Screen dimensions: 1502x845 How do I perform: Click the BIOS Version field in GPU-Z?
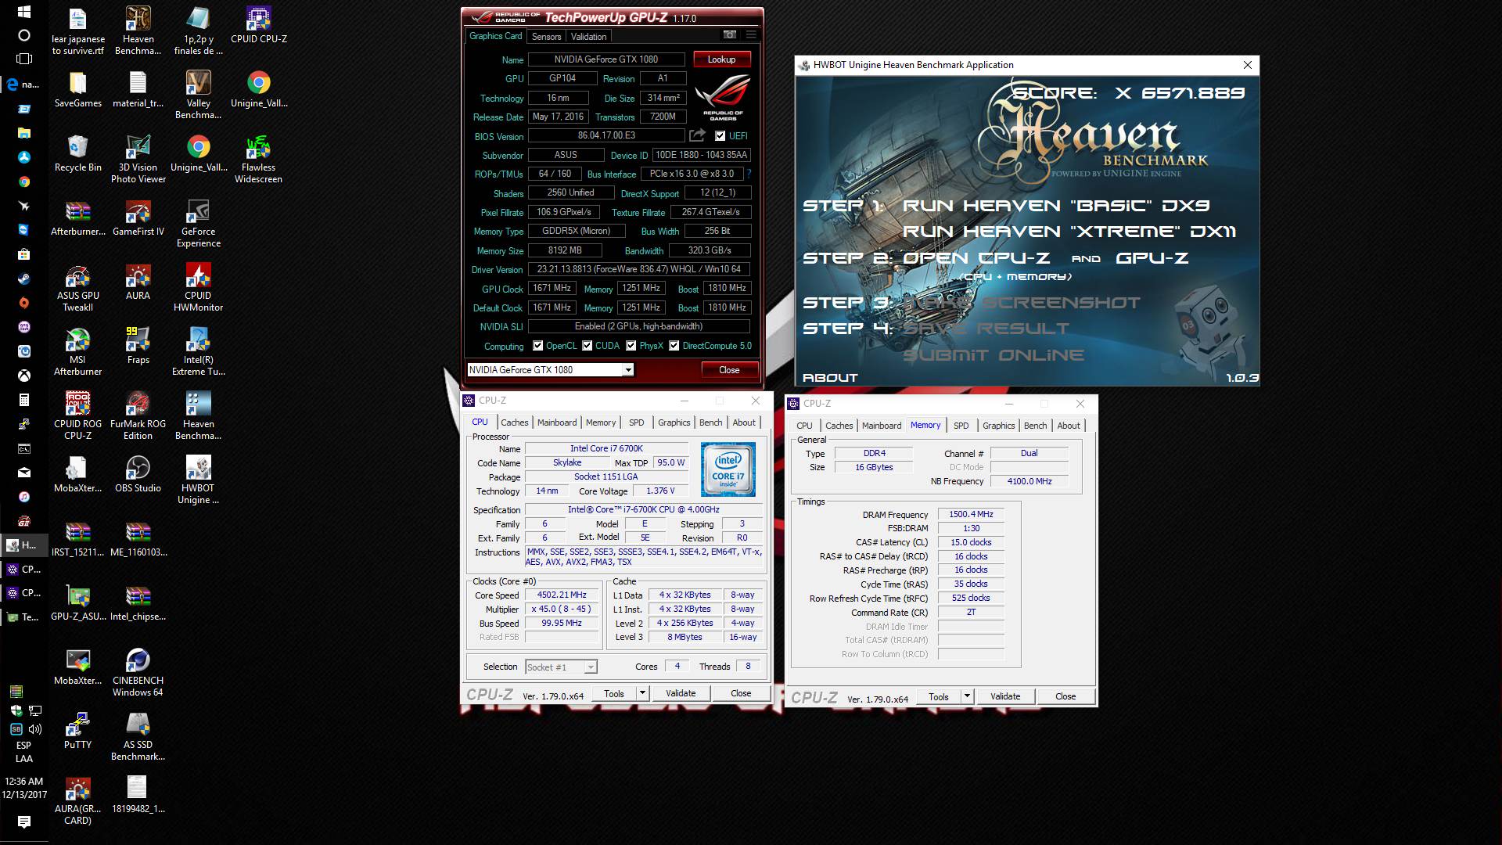(x=606, y=135)
